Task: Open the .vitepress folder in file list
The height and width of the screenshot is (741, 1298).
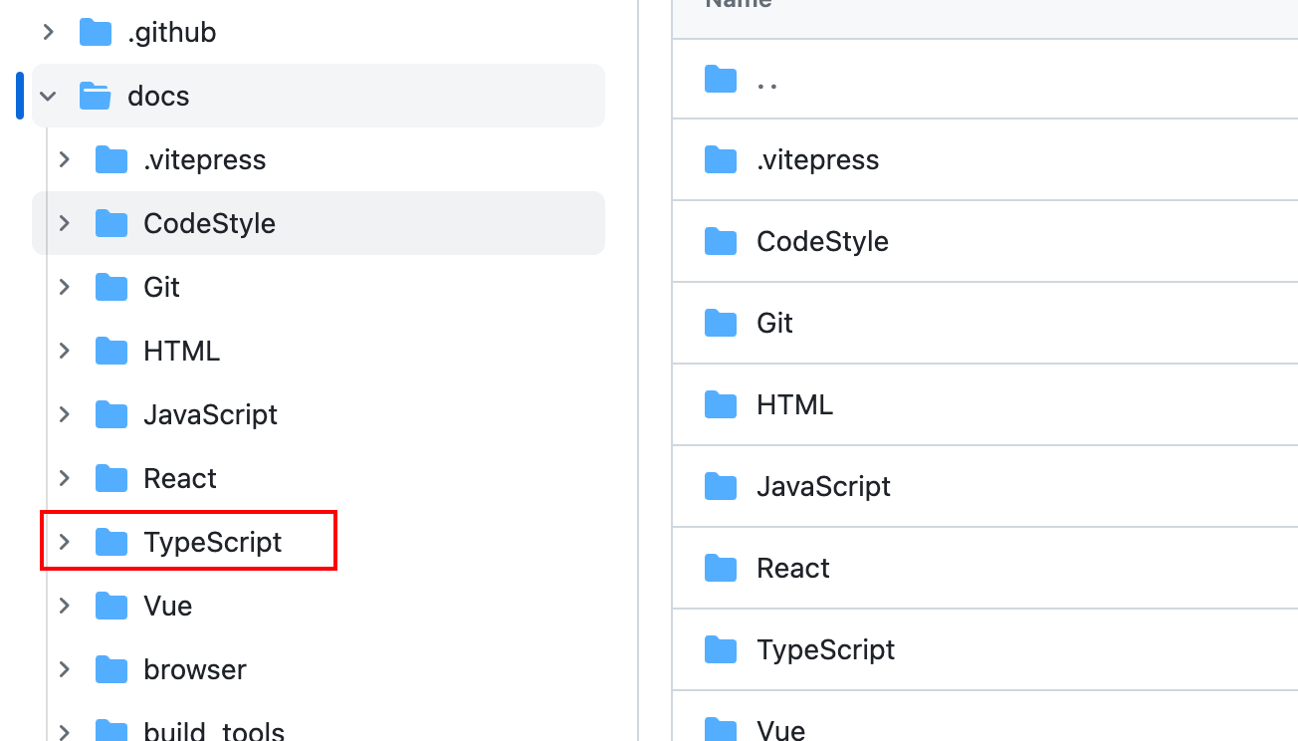Action: (817, 160)
